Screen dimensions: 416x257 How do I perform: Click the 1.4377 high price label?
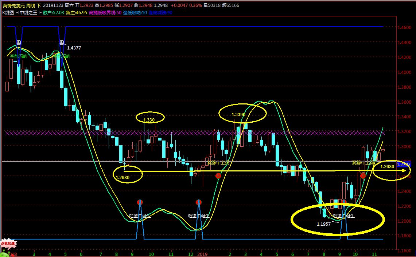[74, 48]
